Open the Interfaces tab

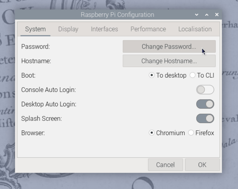pyautogui.click(x=104, y=29)
